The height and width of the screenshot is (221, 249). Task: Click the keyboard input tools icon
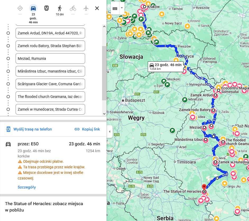[x=115, y=8]
